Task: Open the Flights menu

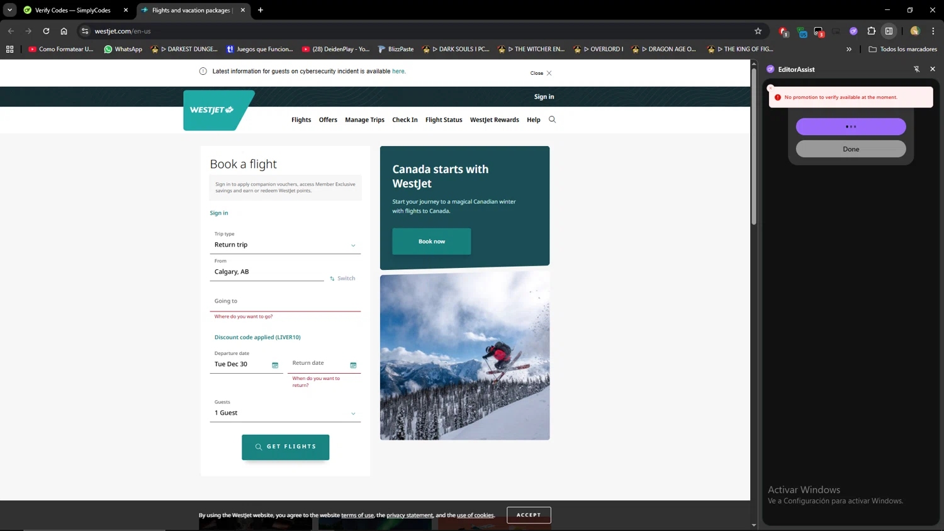Action: 301,120
